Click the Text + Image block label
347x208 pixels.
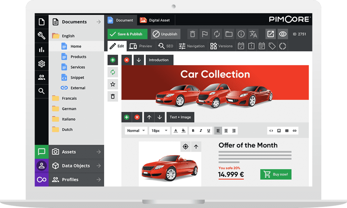180,117
